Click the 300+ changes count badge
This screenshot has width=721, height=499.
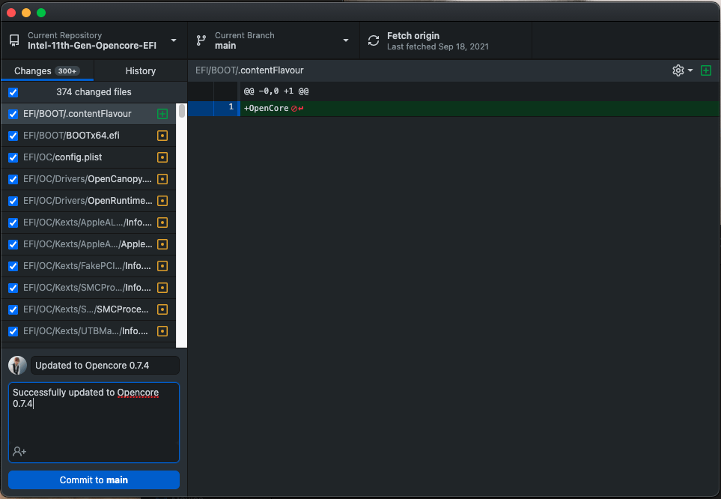pos(67,71)
